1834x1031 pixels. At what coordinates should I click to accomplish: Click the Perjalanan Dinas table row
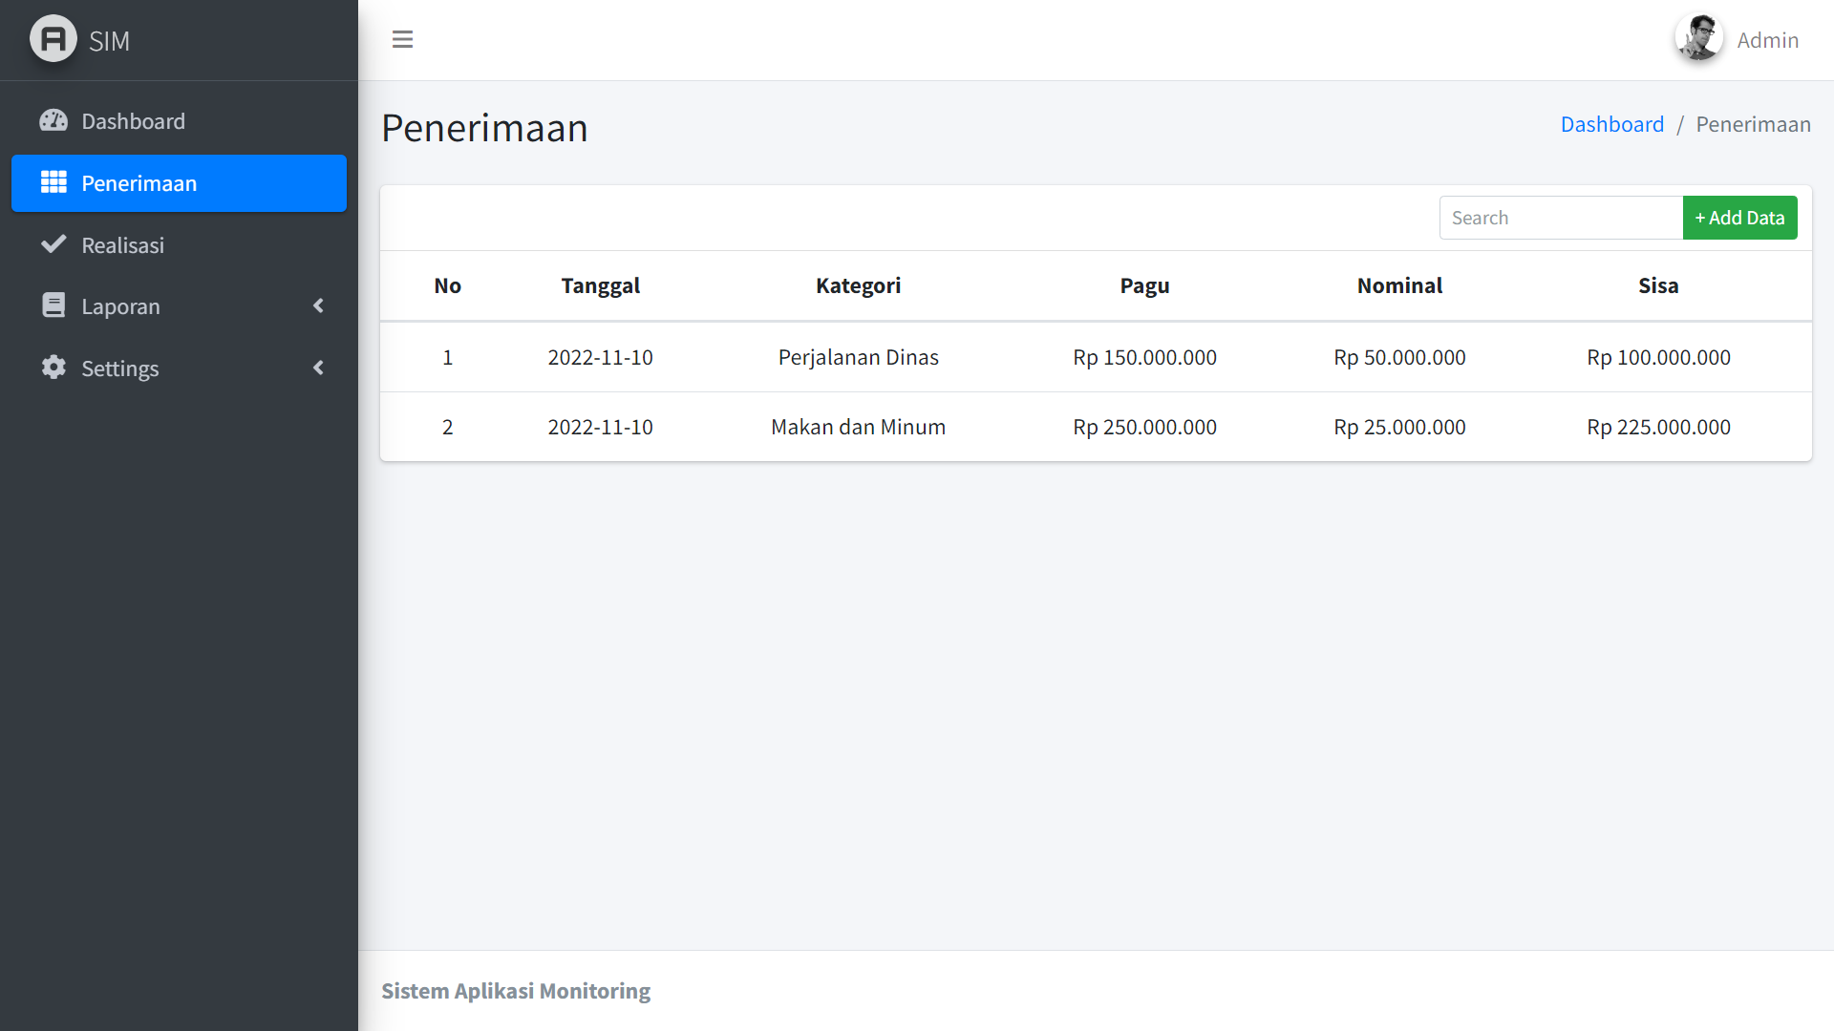point(858,357)
